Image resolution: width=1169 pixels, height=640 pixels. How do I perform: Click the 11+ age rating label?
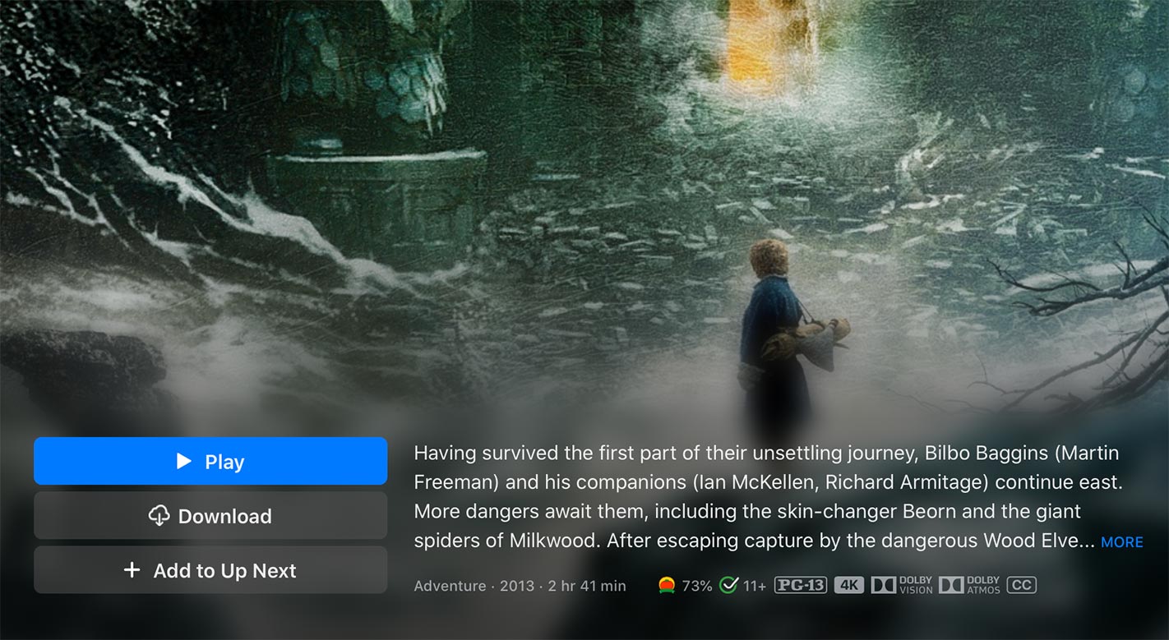(x=755, y=586)
